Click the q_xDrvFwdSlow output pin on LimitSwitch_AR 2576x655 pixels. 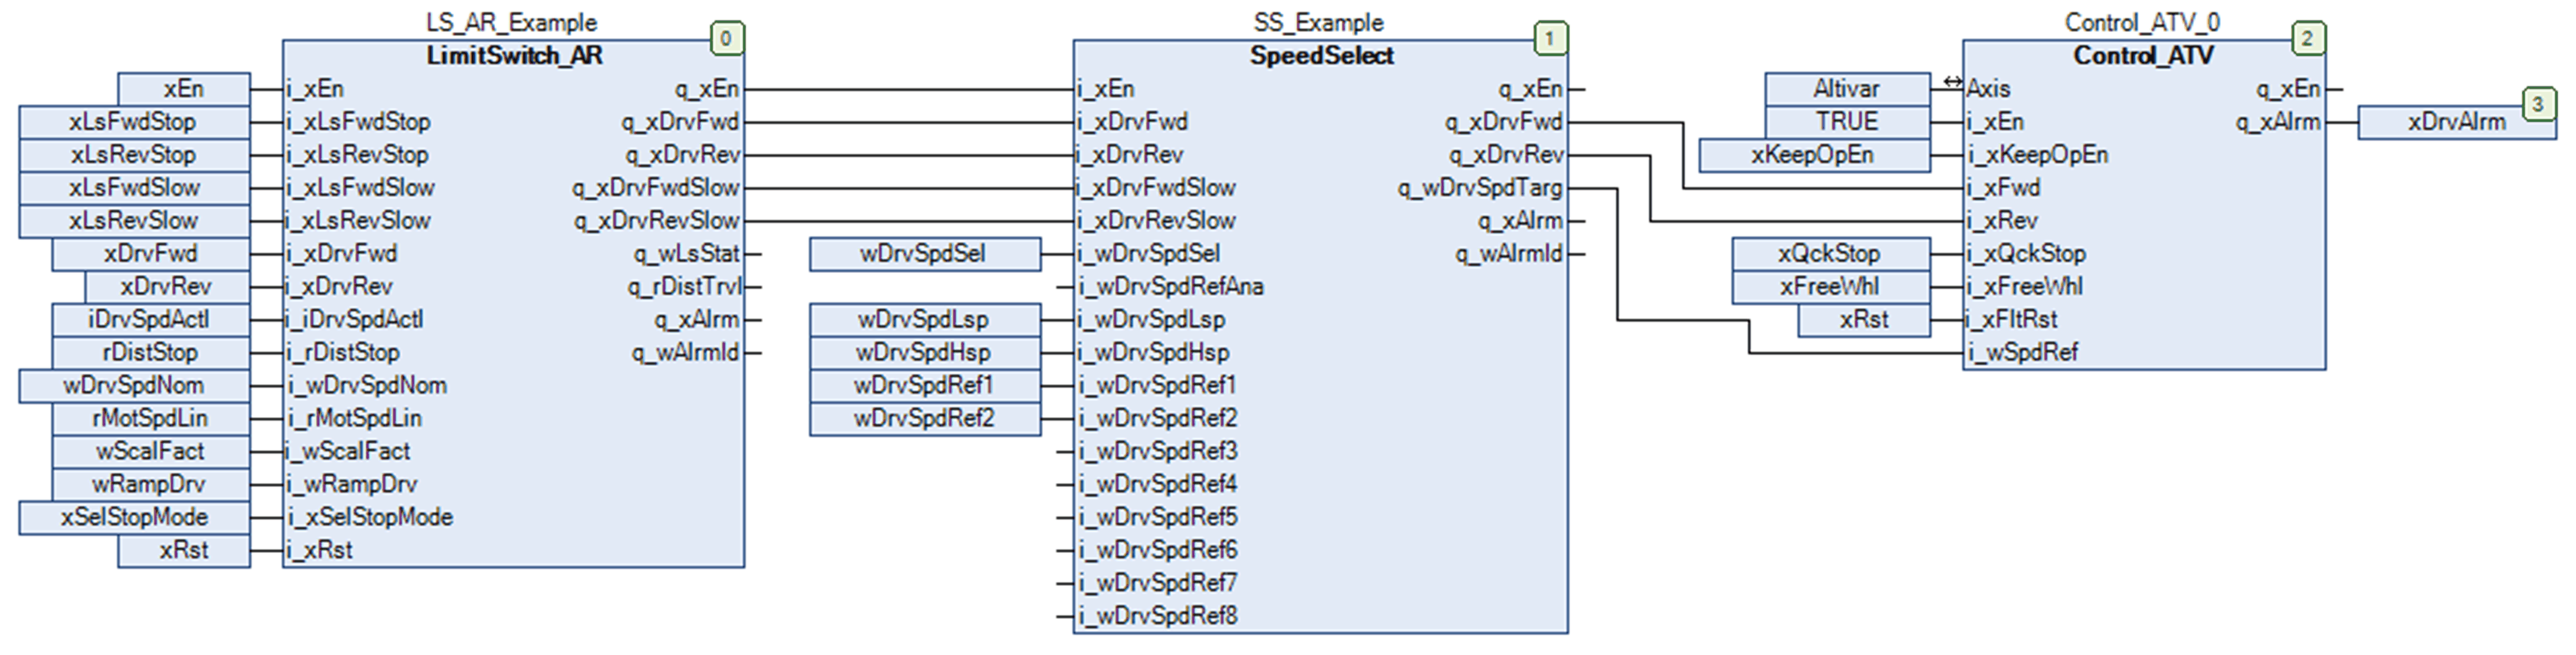tap(655, 188)
